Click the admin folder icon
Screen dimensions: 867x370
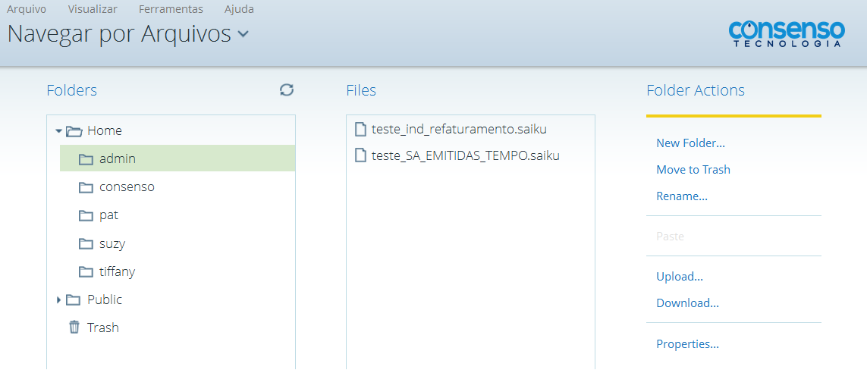point(86,159)
